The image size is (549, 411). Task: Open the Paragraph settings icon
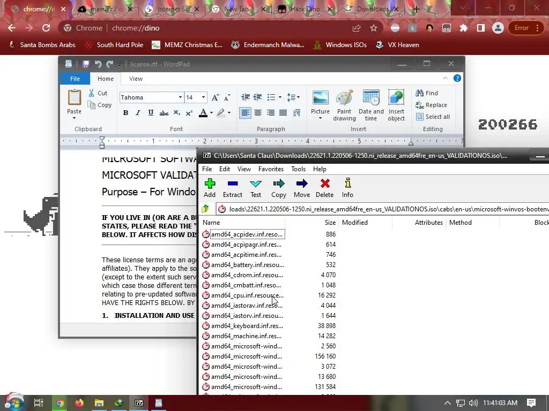point(296,112)
